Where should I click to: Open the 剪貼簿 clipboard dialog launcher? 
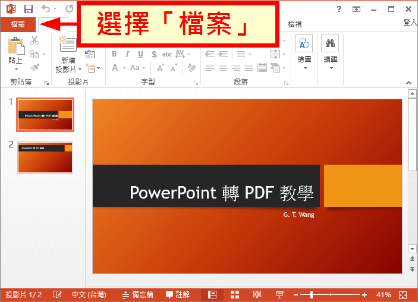(46, 83)
